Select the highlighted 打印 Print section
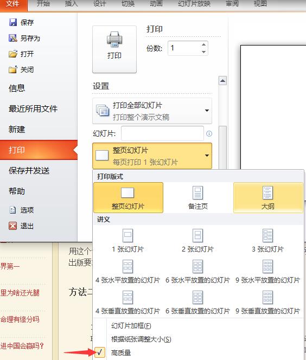The image size is (306, 360). point(39,150)
